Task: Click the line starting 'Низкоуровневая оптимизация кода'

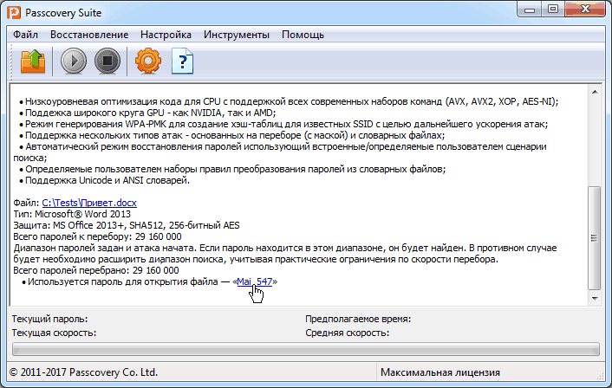Action: 289,101
